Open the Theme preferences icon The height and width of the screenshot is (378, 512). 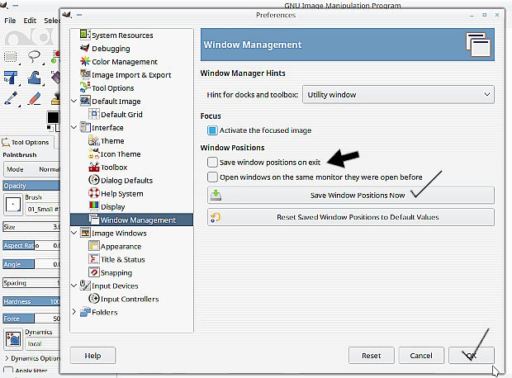tap(94, 140)
